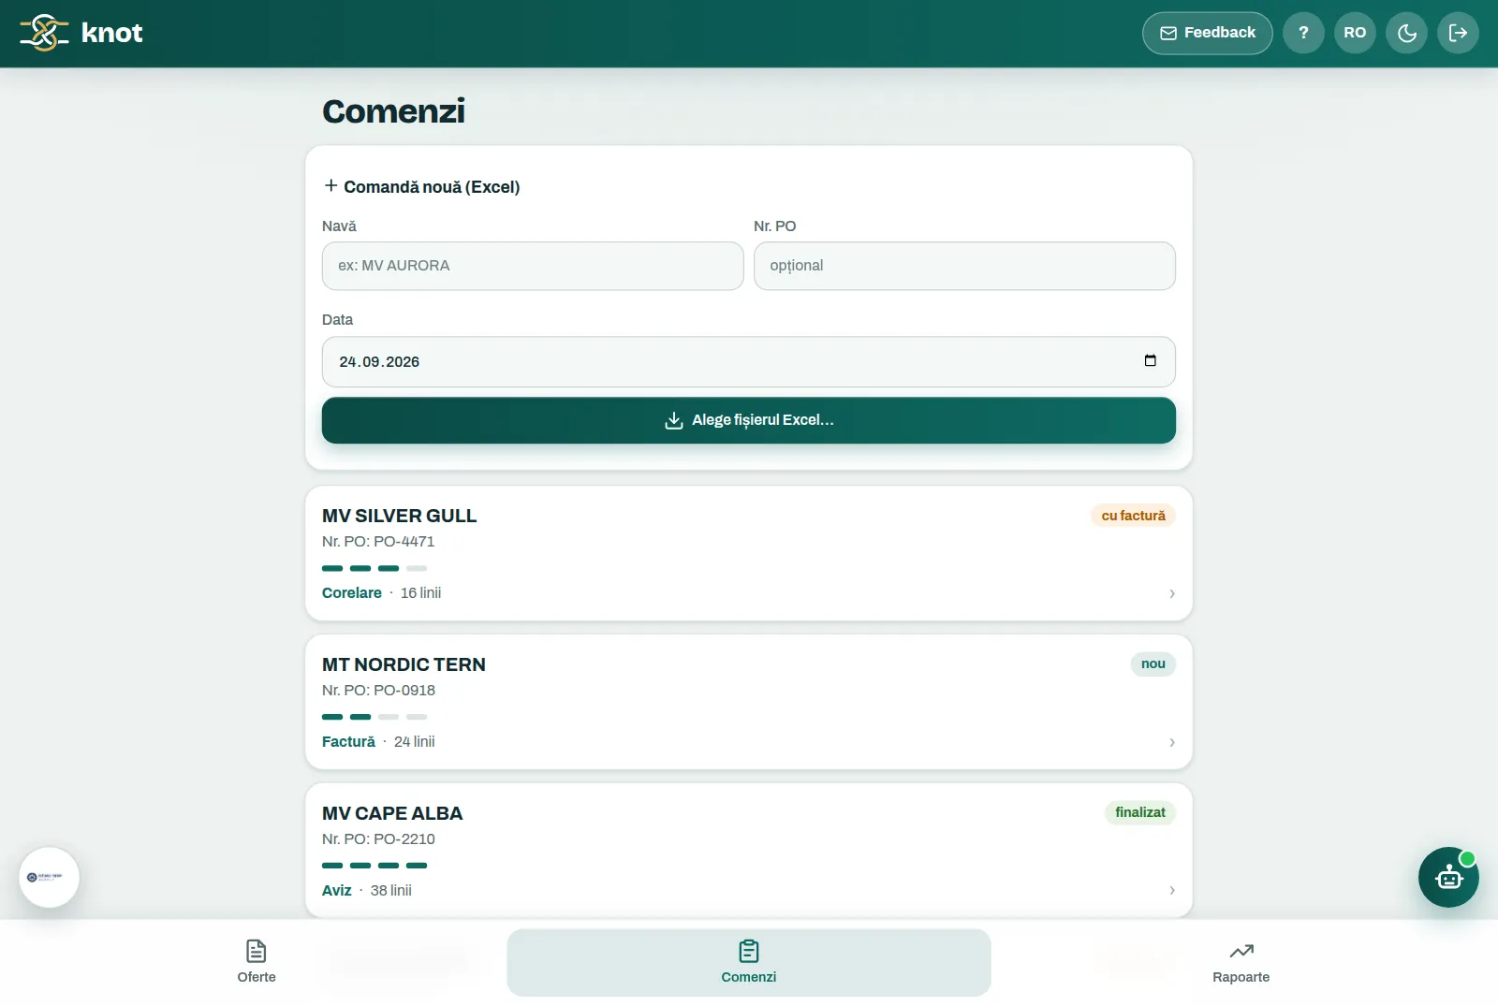The width and height of the screenshot is (1498, 1006).
Task: Click the '38 linii' count
Action: pyautogui.click(x=390, y=891)
